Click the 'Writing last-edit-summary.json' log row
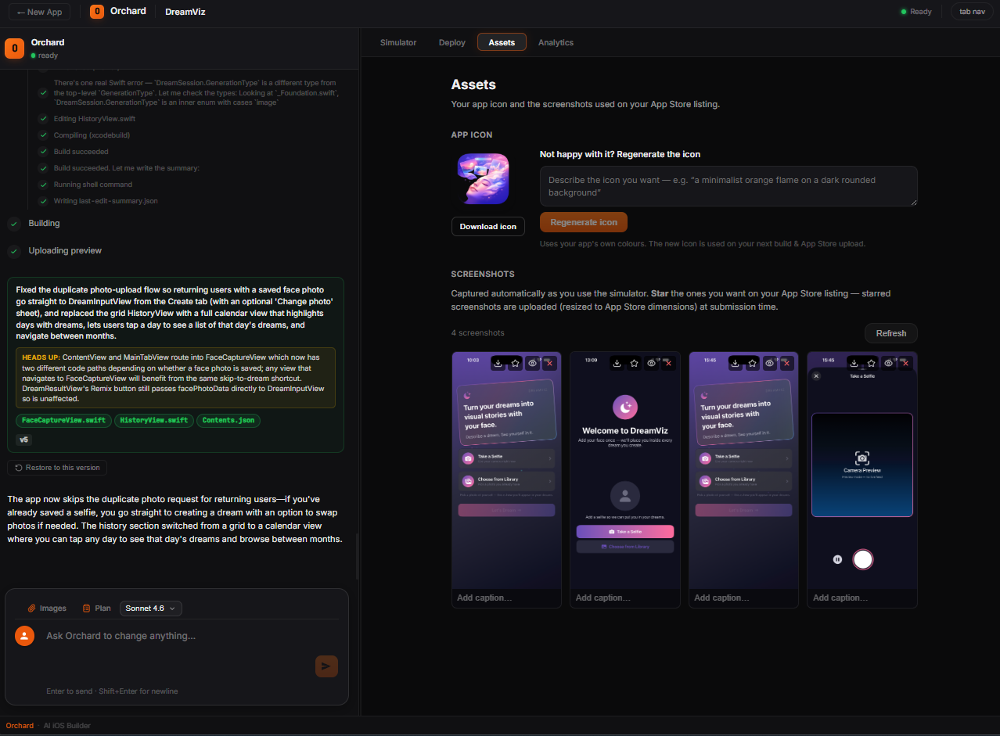Viewport: 1000px width, 736px height. 106,201
